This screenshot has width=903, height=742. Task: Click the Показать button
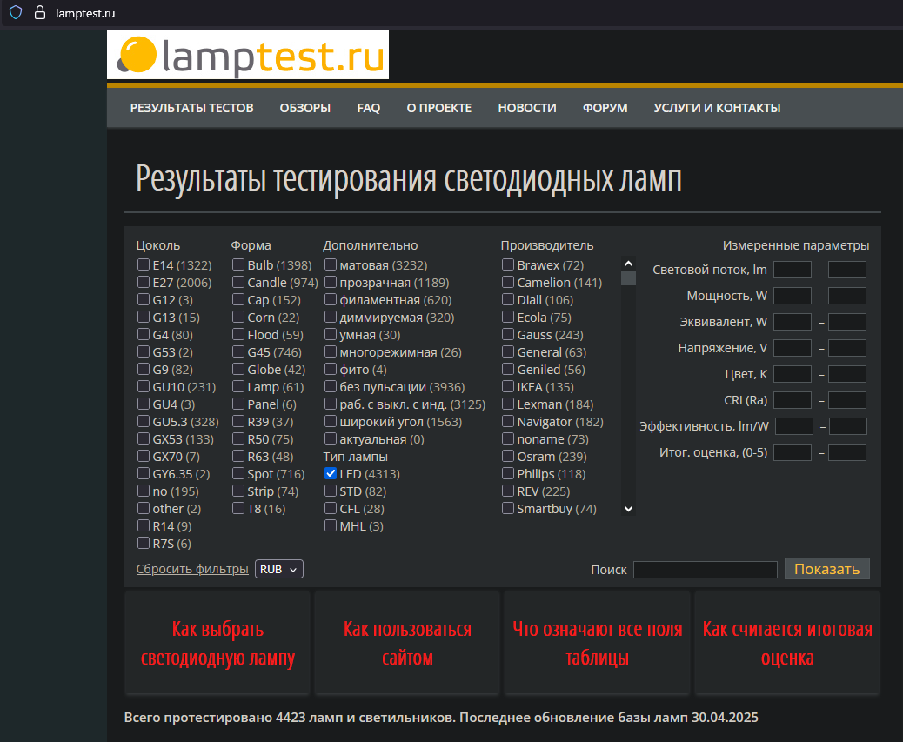[x=827, y=569]
